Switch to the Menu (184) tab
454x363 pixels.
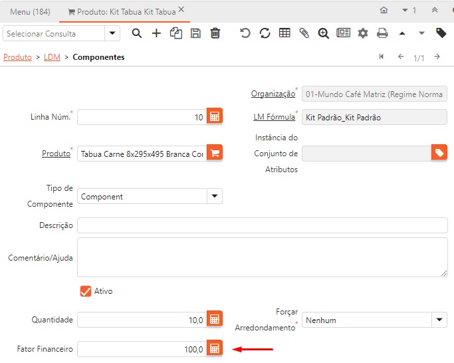pos(30,11)
